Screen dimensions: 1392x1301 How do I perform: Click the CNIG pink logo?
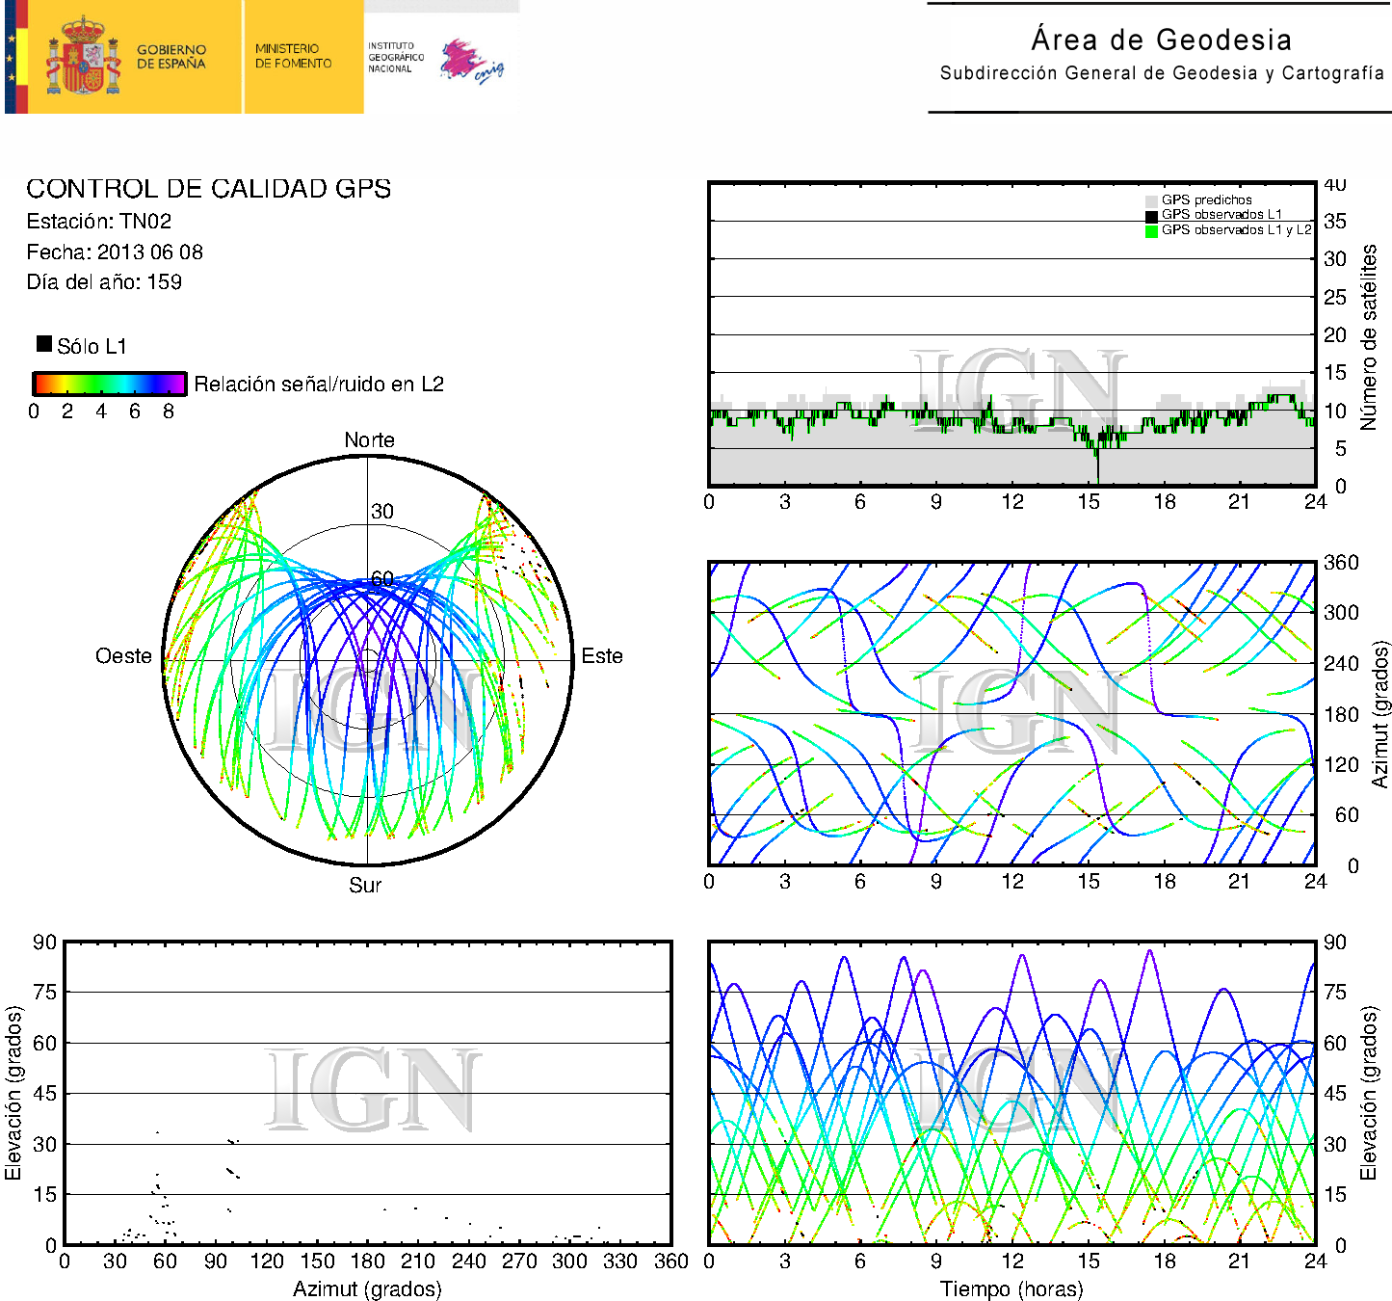[x=471, y=61]
